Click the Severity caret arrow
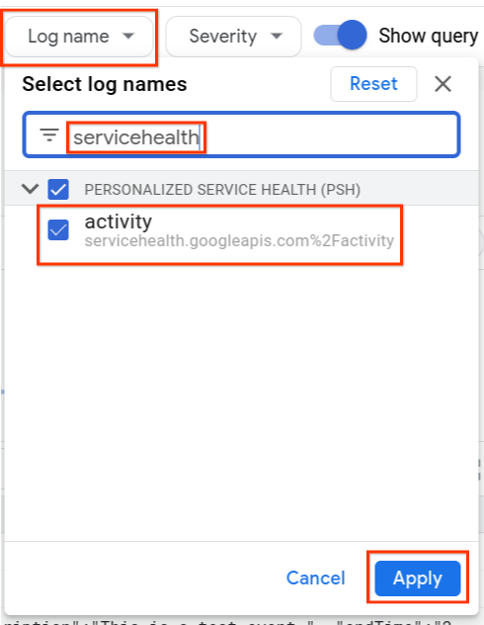 277,37
